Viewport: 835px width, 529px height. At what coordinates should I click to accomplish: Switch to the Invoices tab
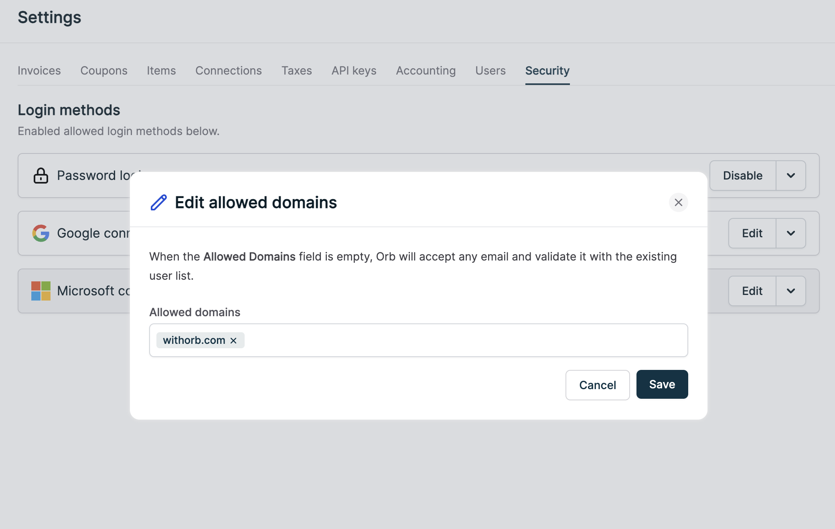pyautogui.click(x=39, y=71)
